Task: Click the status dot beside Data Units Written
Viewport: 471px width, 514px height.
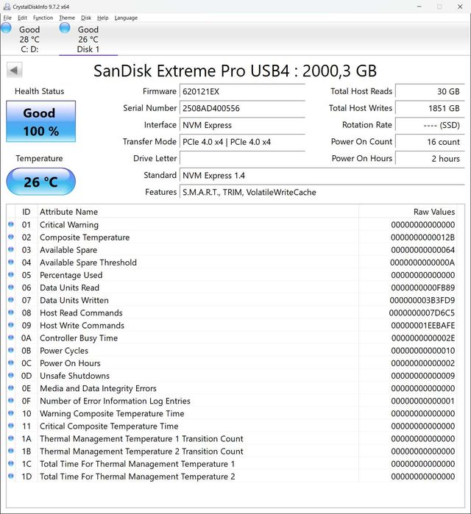Action: pos(11,299)
